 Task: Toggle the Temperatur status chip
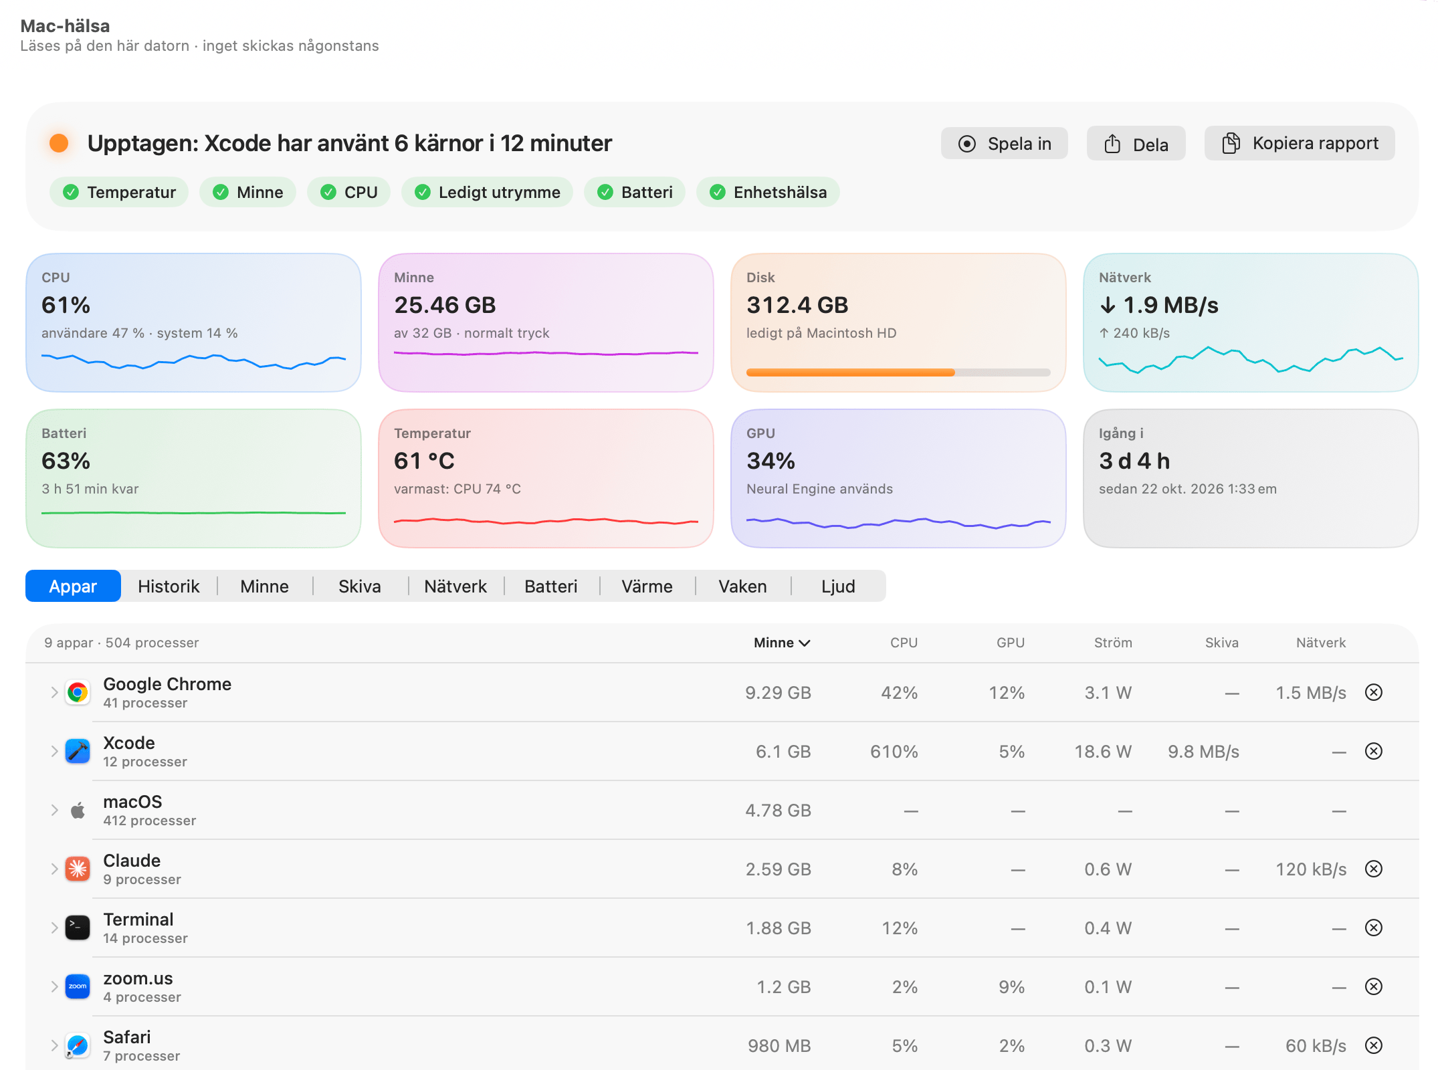pyautogui.click(x=119, y=193)
